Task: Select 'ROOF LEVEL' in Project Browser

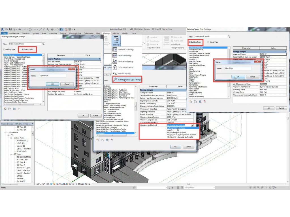Action: pos(22,151)
